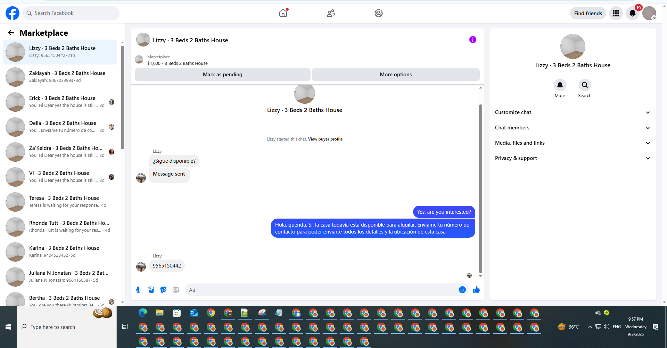Open Microsoft Edge from taskbar

click(x=143, y=313)
